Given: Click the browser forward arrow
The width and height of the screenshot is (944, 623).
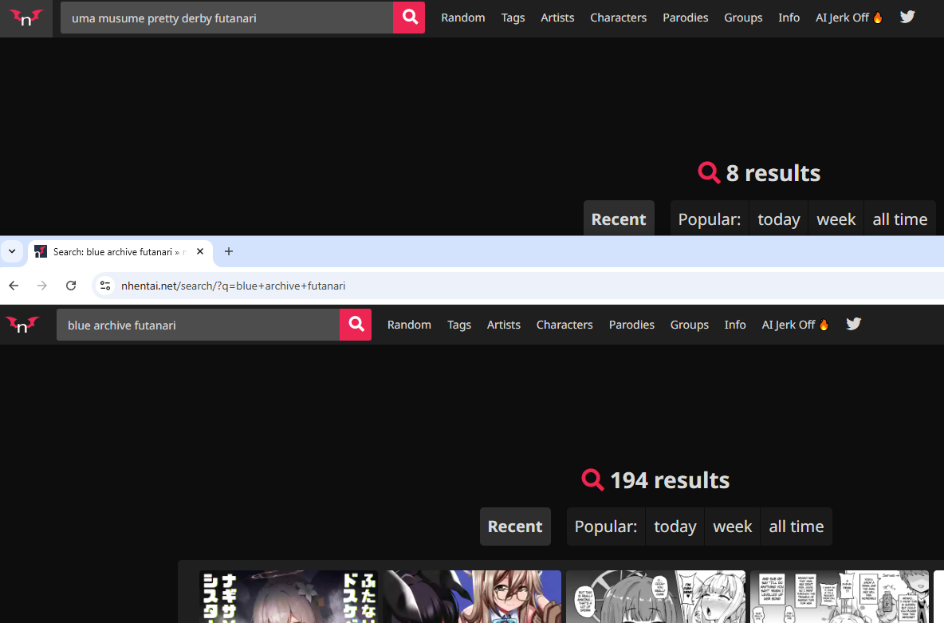Looking at the screenshot, I should pos(42,286).
